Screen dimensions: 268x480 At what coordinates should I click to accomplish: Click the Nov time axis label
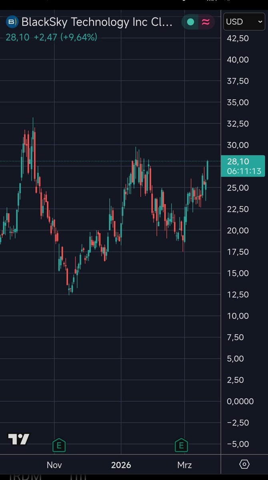tap(54, 465)
